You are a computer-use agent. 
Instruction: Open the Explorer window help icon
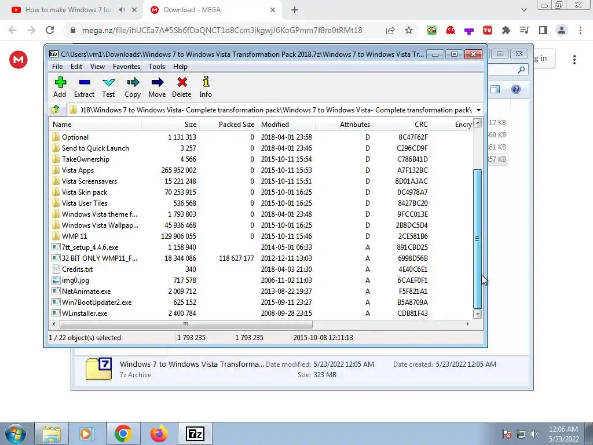coord(516,89)
